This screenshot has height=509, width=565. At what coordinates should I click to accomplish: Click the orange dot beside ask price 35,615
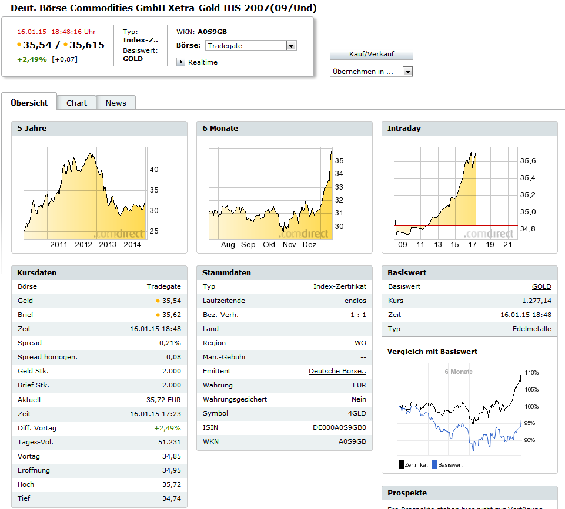pyautogui.click(x=66, y=45)
